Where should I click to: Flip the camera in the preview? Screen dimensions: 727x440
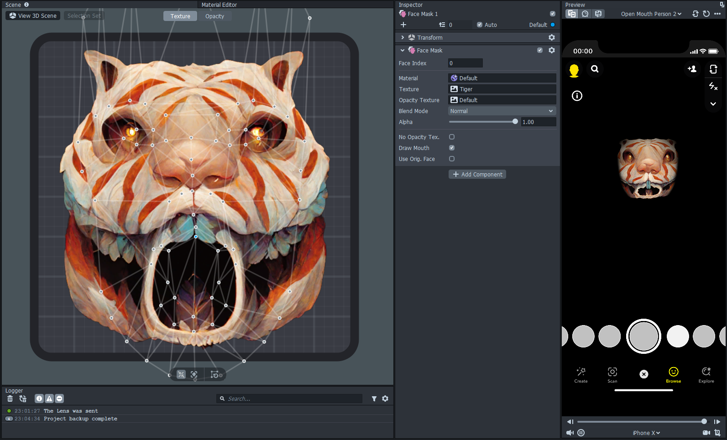pos(713,69)
